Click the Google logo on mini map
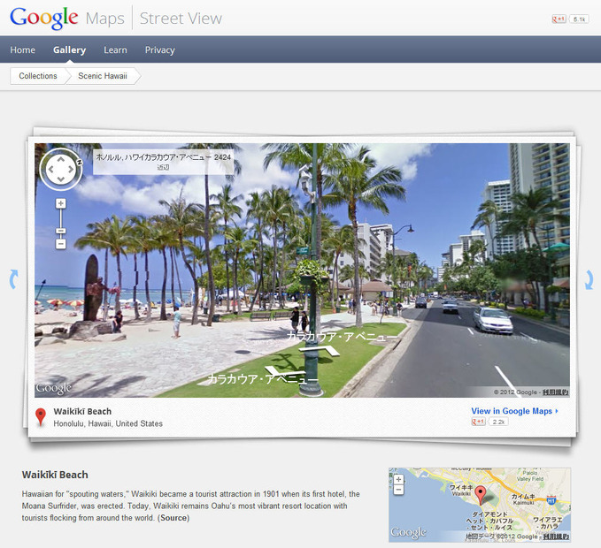This screenshot has width=601, height=548. point(408,532)
